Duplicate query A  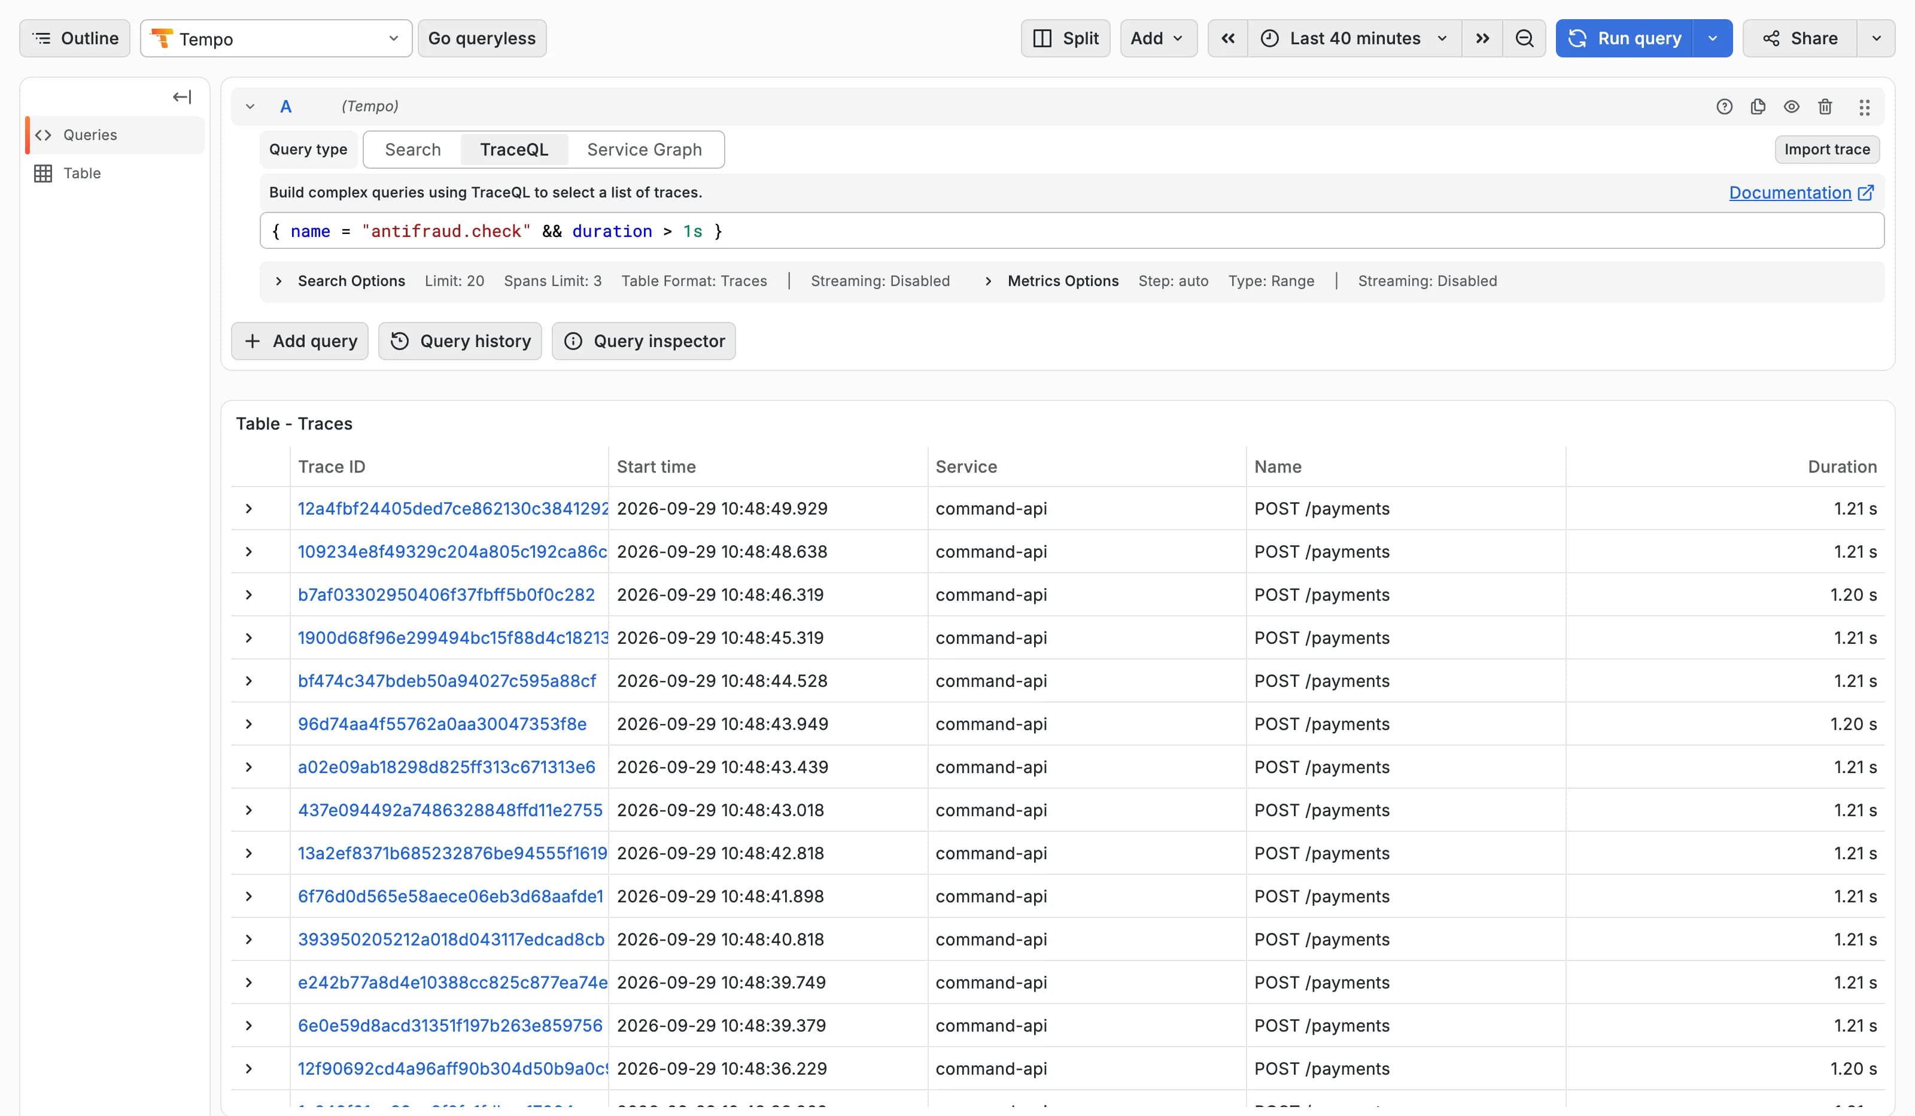[x=1758, y=107]
